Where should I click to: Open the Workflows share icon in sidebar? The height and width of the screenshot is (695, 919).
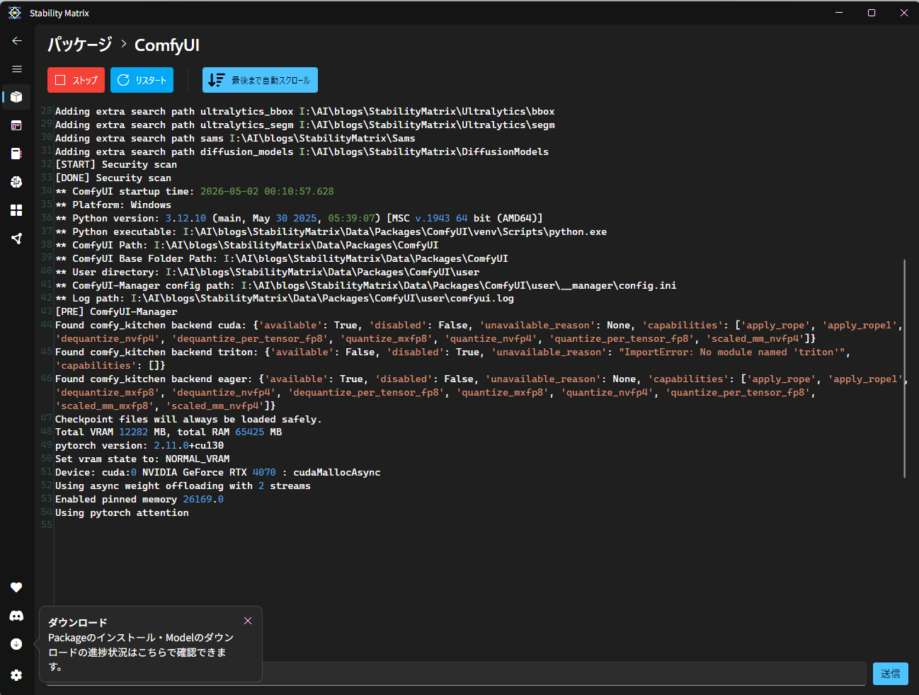[16, 239]
